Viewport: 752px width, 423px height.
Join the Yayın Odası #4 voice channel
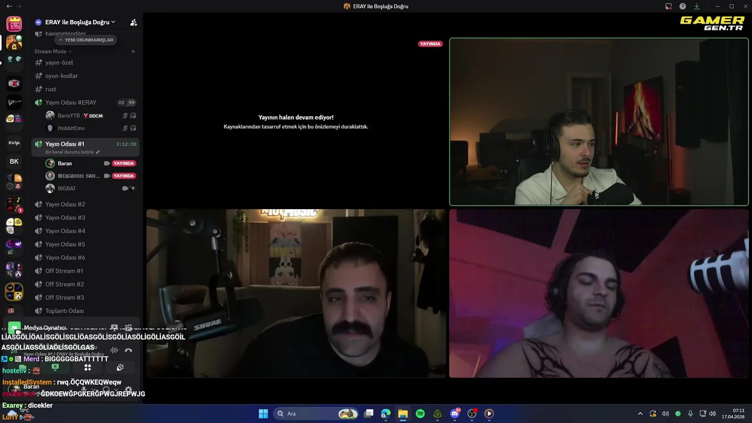pos(85,231)
